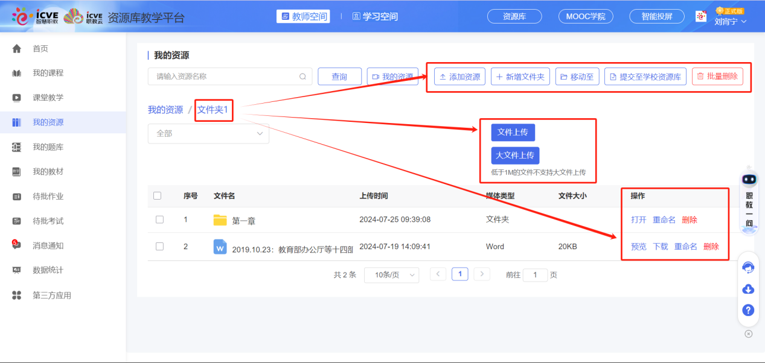The height and width of the screenshot is (363, 765).
Task: Open the 文件夹1 breadcrumb link
Action: 213,110
